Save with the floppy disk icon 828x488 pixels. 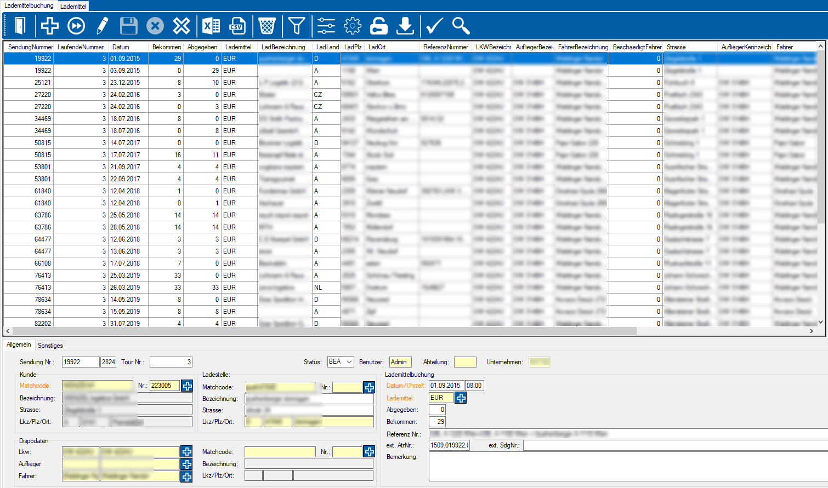129,26
